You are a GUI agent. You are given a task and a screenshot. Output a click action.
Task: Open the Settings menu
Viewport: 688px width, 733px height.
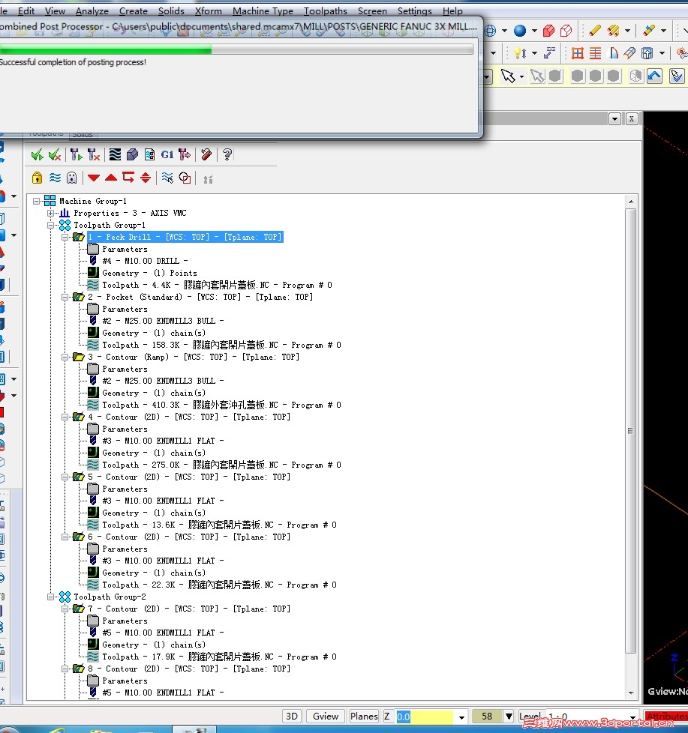pos(415,10)
